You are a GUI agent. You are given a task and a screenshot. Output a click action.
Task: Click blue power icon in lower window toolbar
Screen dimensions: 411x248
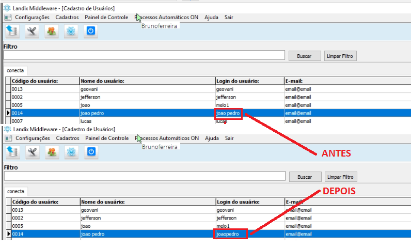pos(91,152)
